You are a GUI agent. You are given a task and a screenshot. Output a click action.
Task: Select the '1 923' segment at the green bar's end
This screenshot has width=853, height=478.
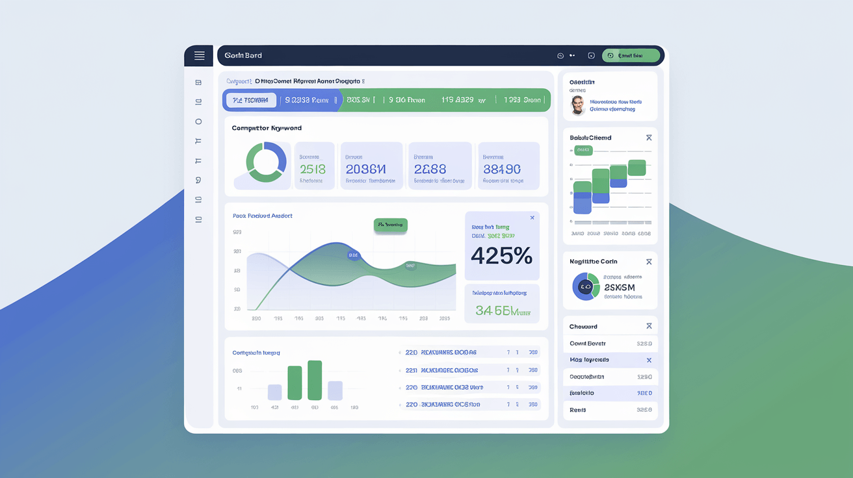click(x=524, y=100)
